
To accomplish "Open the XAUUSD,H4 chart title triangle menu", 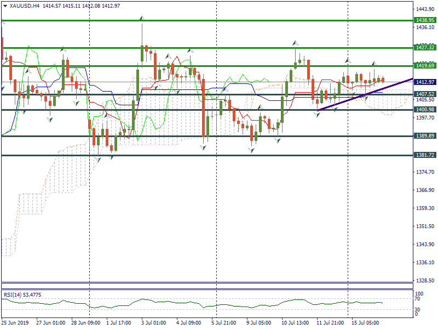I will pyautogui.click(x=5, y=5).
